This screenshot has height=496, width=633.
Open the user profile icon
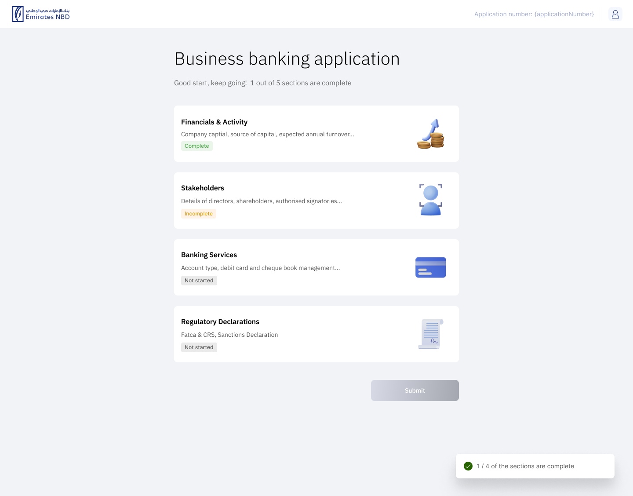pyautogui.click(x=615, y=14)
